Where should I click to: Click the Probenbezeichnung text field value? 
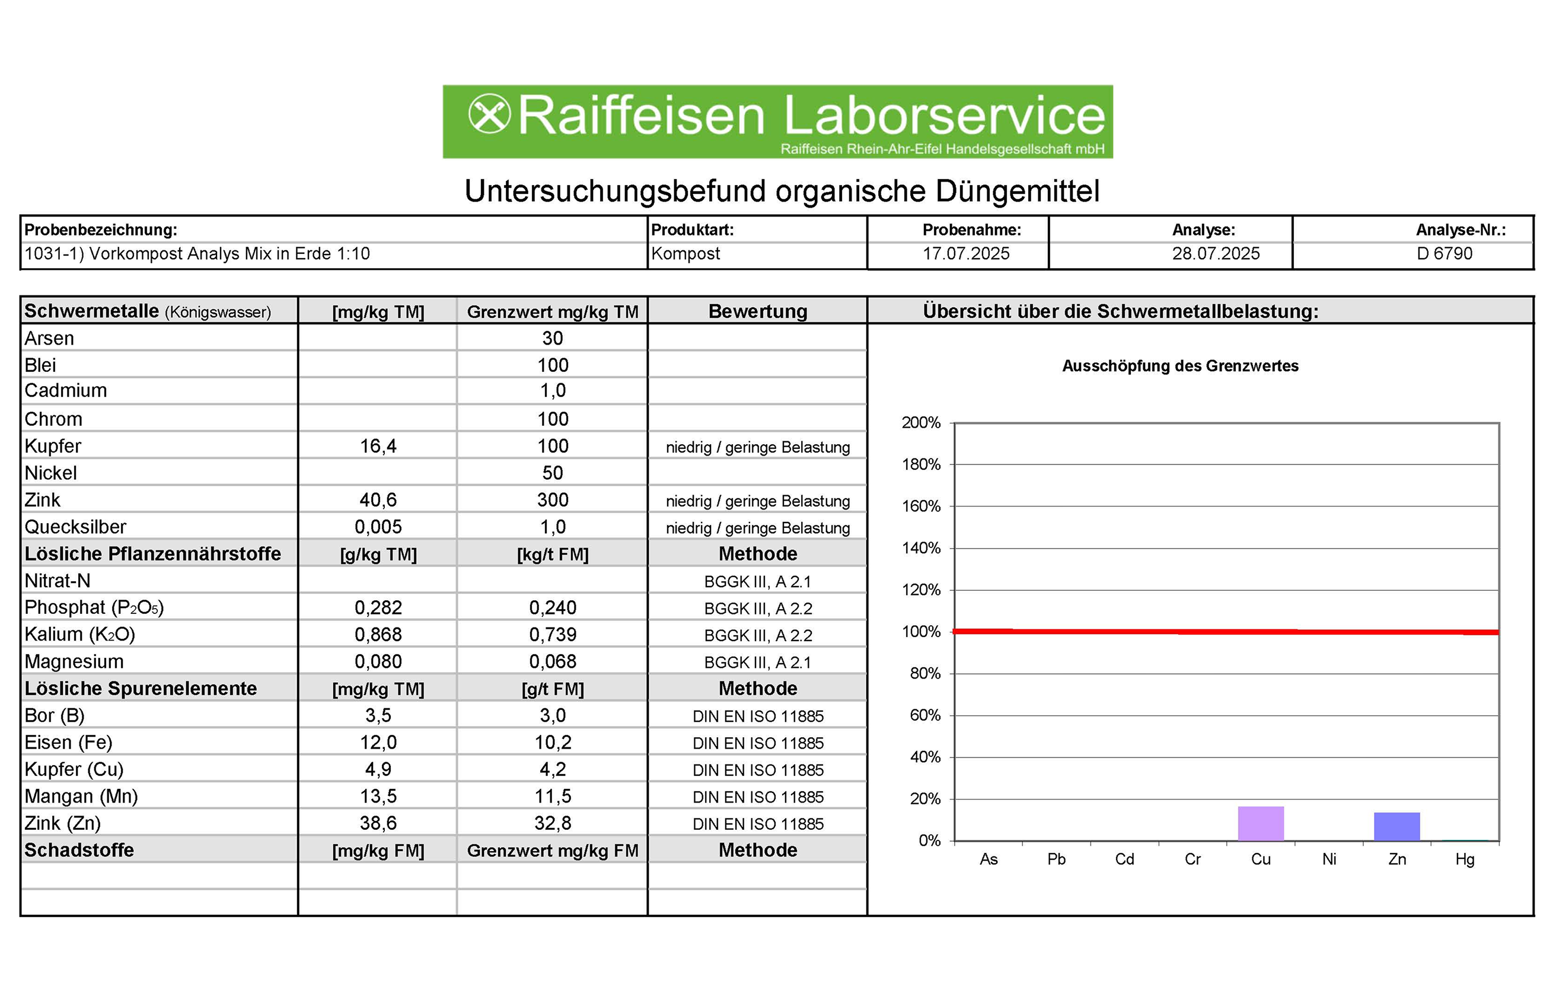[x=197, y=253]
